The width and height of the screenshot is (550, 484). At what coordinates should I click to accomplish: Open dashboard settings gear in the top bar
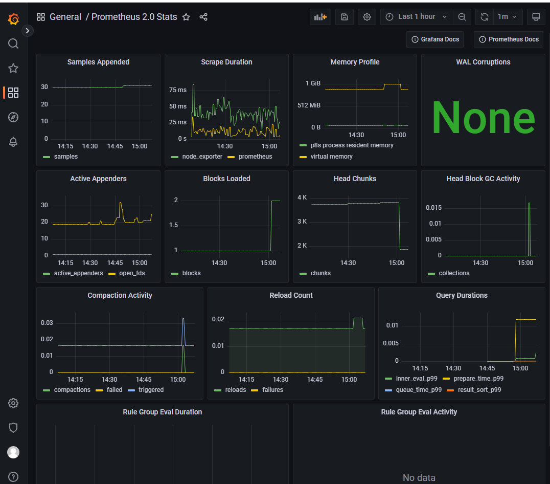(367, 17)
